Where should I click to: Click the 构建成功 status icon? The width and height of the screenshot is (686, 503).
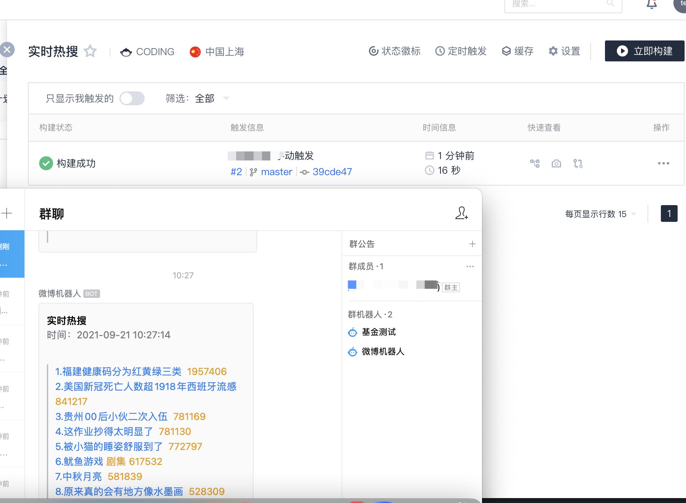(46, 163)
